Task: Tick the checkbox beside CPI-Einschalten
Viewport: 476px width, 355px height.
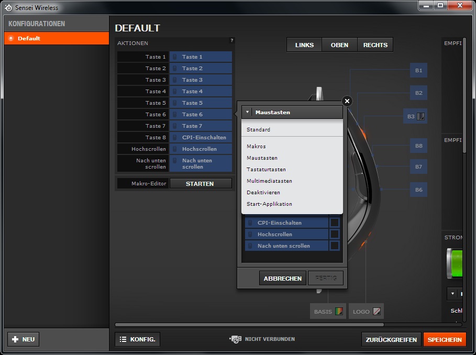Action: pyautogui.click(x=334, y=223)
